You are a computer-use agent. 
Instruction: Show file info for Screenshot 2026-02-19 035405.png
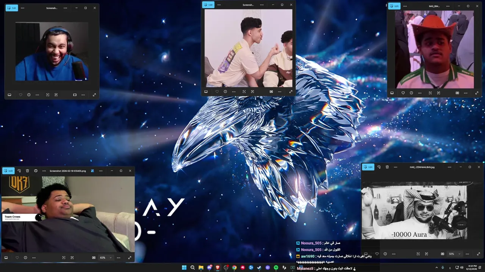(x=25, y=258)
